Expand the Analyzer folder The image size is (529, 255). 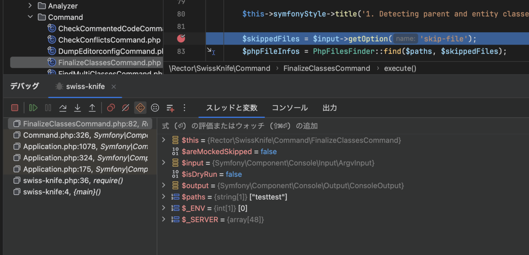click(x=30, y=6)
